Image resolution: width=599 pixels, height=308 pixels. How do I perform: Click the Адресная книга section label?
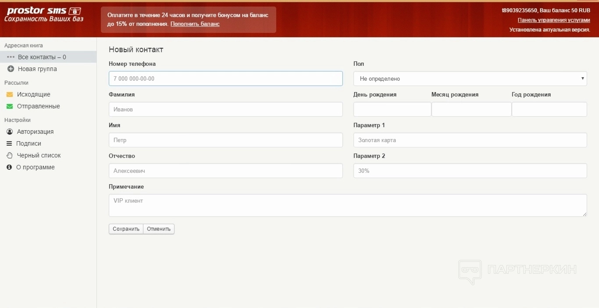[x=24, y=46]
